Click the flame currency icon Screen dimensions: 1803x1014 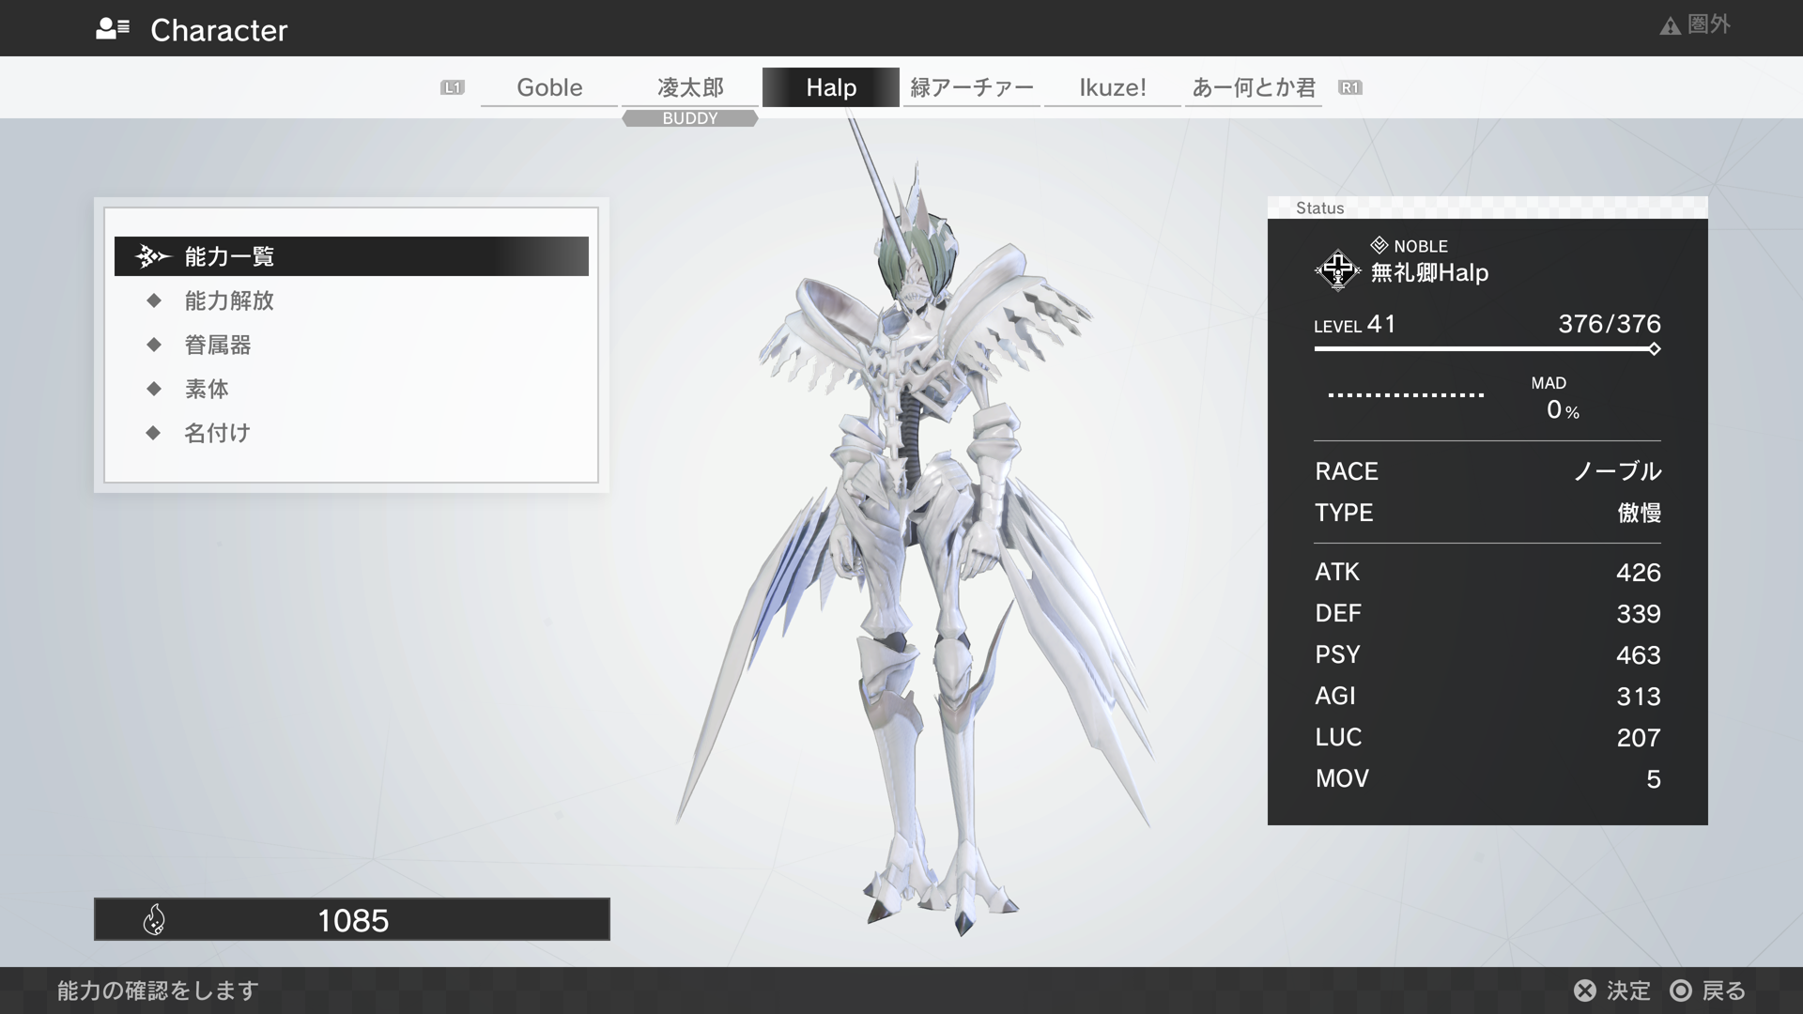pos(154,920)
